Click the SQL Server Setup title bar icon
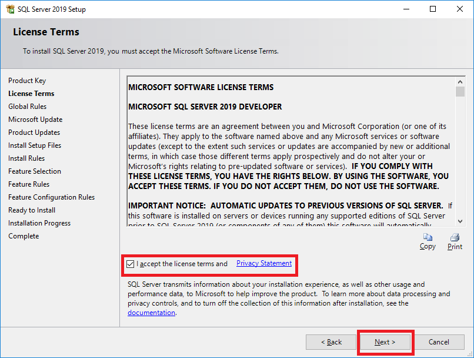Viewport: 474px width, 358px height. [10, 9]
